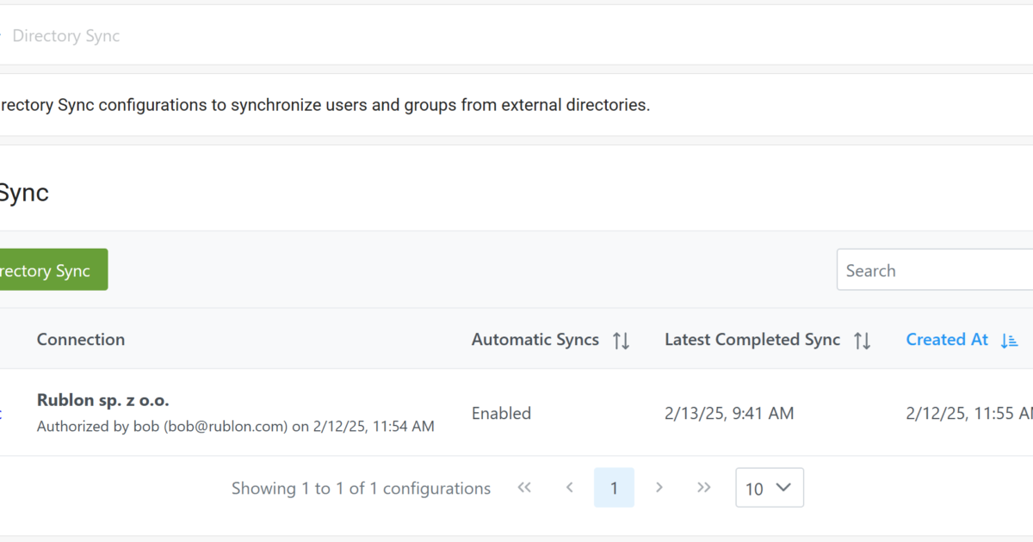Toggle the Created At descending sort icon

pos(1009,341)
